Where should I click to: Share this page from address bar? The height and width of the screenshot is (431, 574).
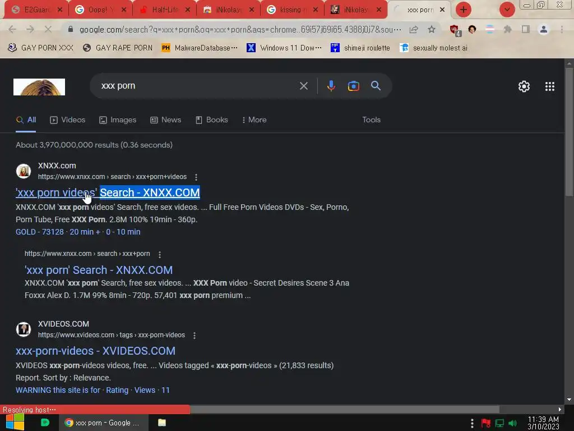coord(414,29)
